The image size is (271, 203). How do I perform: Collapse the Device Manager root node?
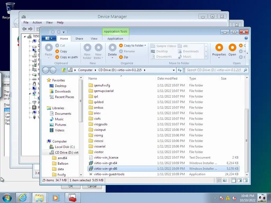(x=25, y=36)
